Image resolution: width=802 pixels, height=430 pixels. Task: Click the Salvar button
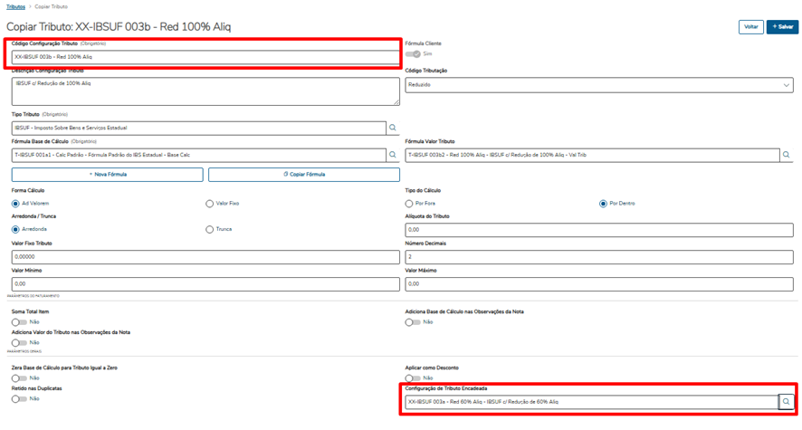click(783, 26)
